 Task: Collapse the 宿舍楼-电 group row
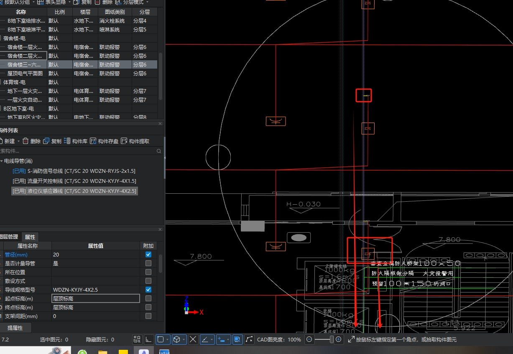point(0,38)
